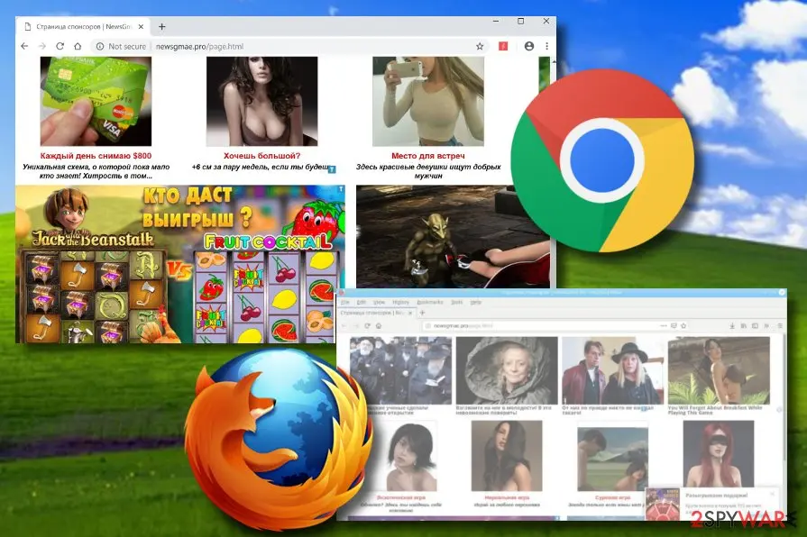The width and height of the screenshot is (807, 537).
Task: Open the link Каждый день снимаю $800
Action: tap(96, 155)
